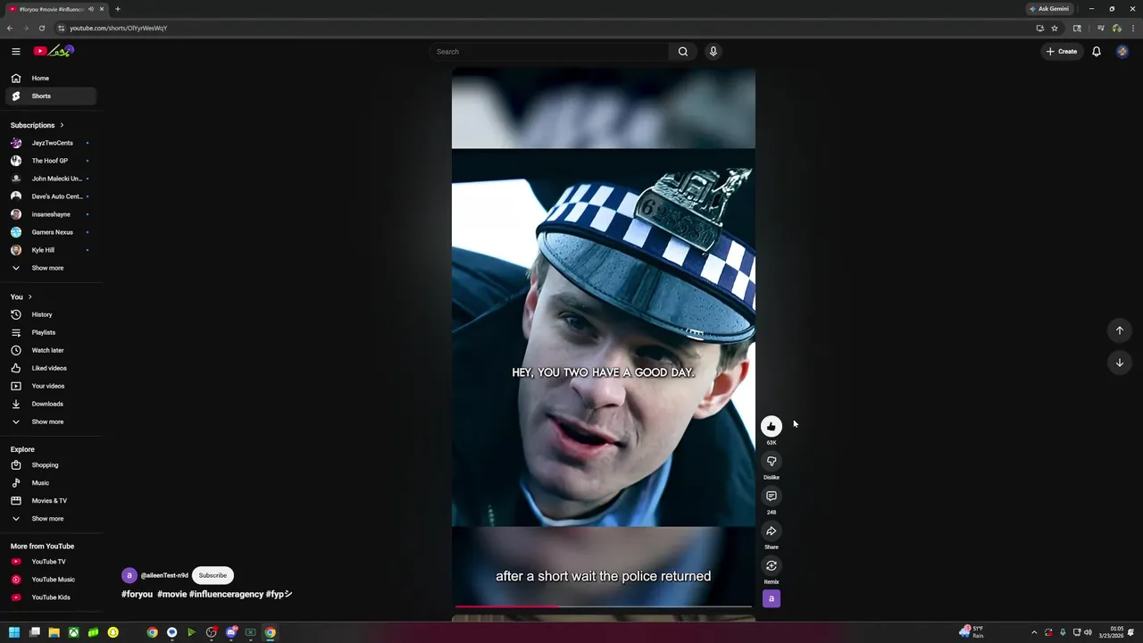Image resolution: width=1143 pixels, height=643 pixels.
Task: Open the weather widget showing 51°F
Action: click(972, 632)
